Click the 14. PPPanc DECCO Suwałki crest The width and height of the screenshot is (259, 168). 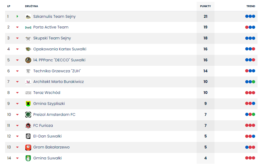tap(28, 60)
